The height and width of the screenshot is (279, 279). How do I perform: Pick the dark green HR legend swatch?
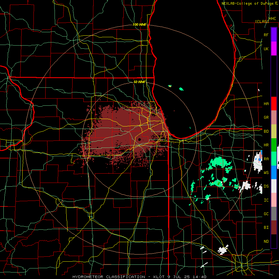(274, 145)
